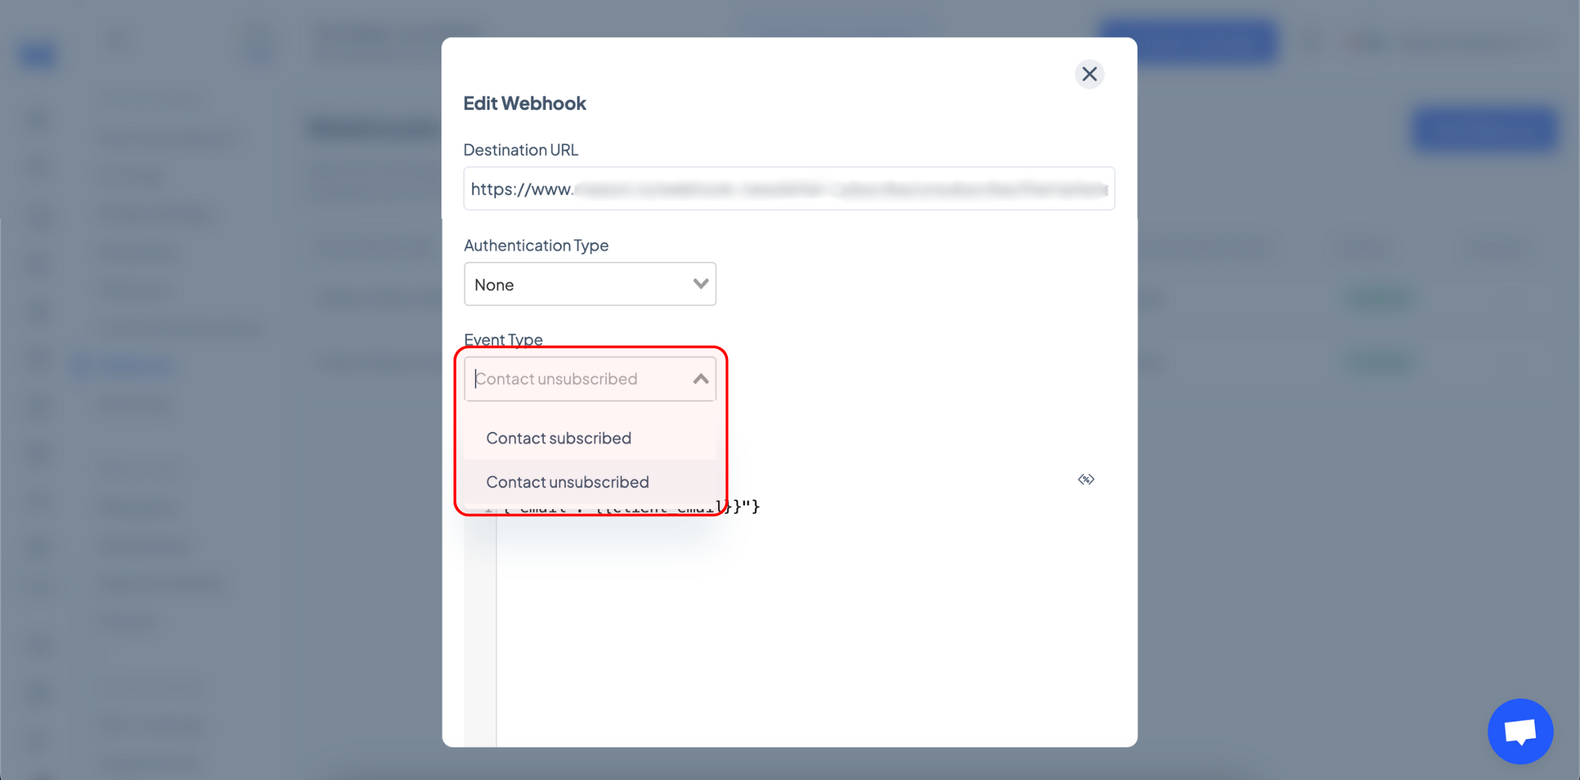This screenshot has height=780, width=1580.
Task: Click the Destination URL label
Action: [x=521, y=150]
